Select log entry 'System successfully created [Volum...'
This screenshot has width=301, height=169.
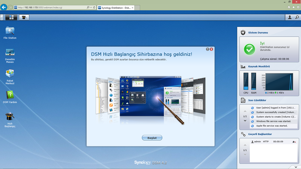274,112
